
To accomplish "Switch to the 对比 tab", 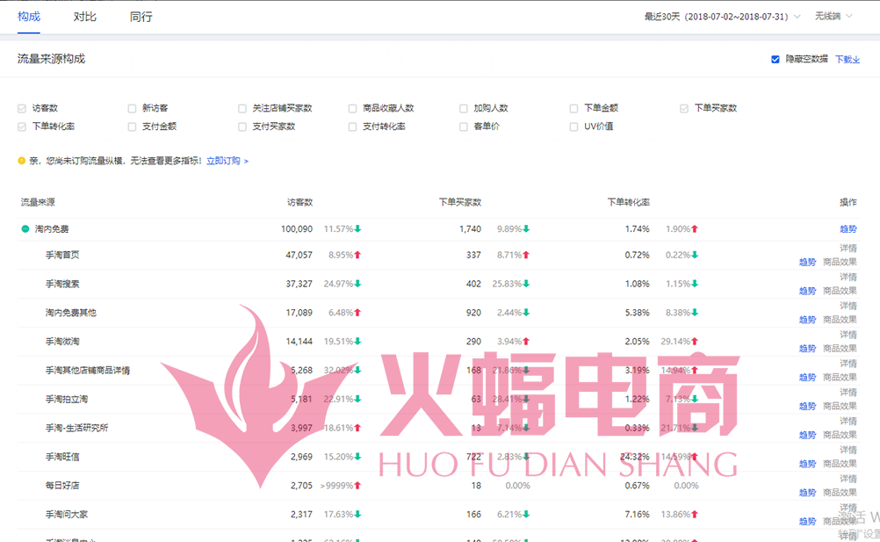I will pyautogui.click(x=84, y=17).
